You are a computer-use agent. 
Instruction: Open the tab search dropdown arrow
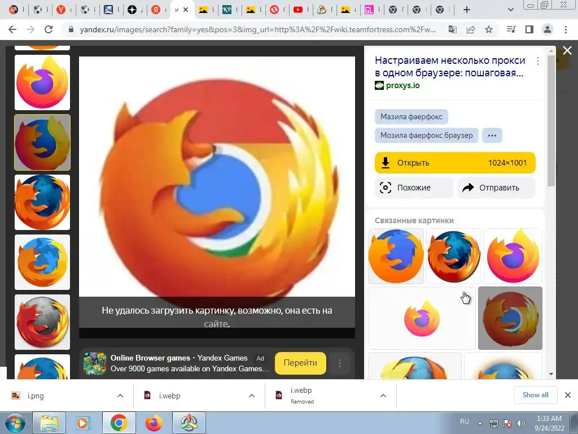point(510,10)
